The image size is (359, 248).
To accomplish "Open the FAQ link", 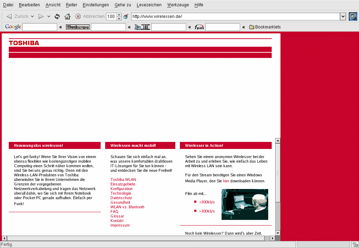I will point(114,212).
